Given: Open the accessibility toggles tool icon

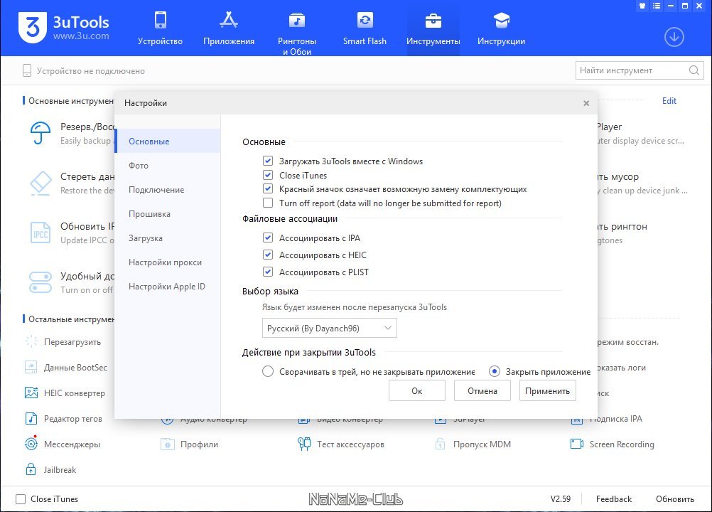Looking at the screenshot, I should (x=40, y=282).
